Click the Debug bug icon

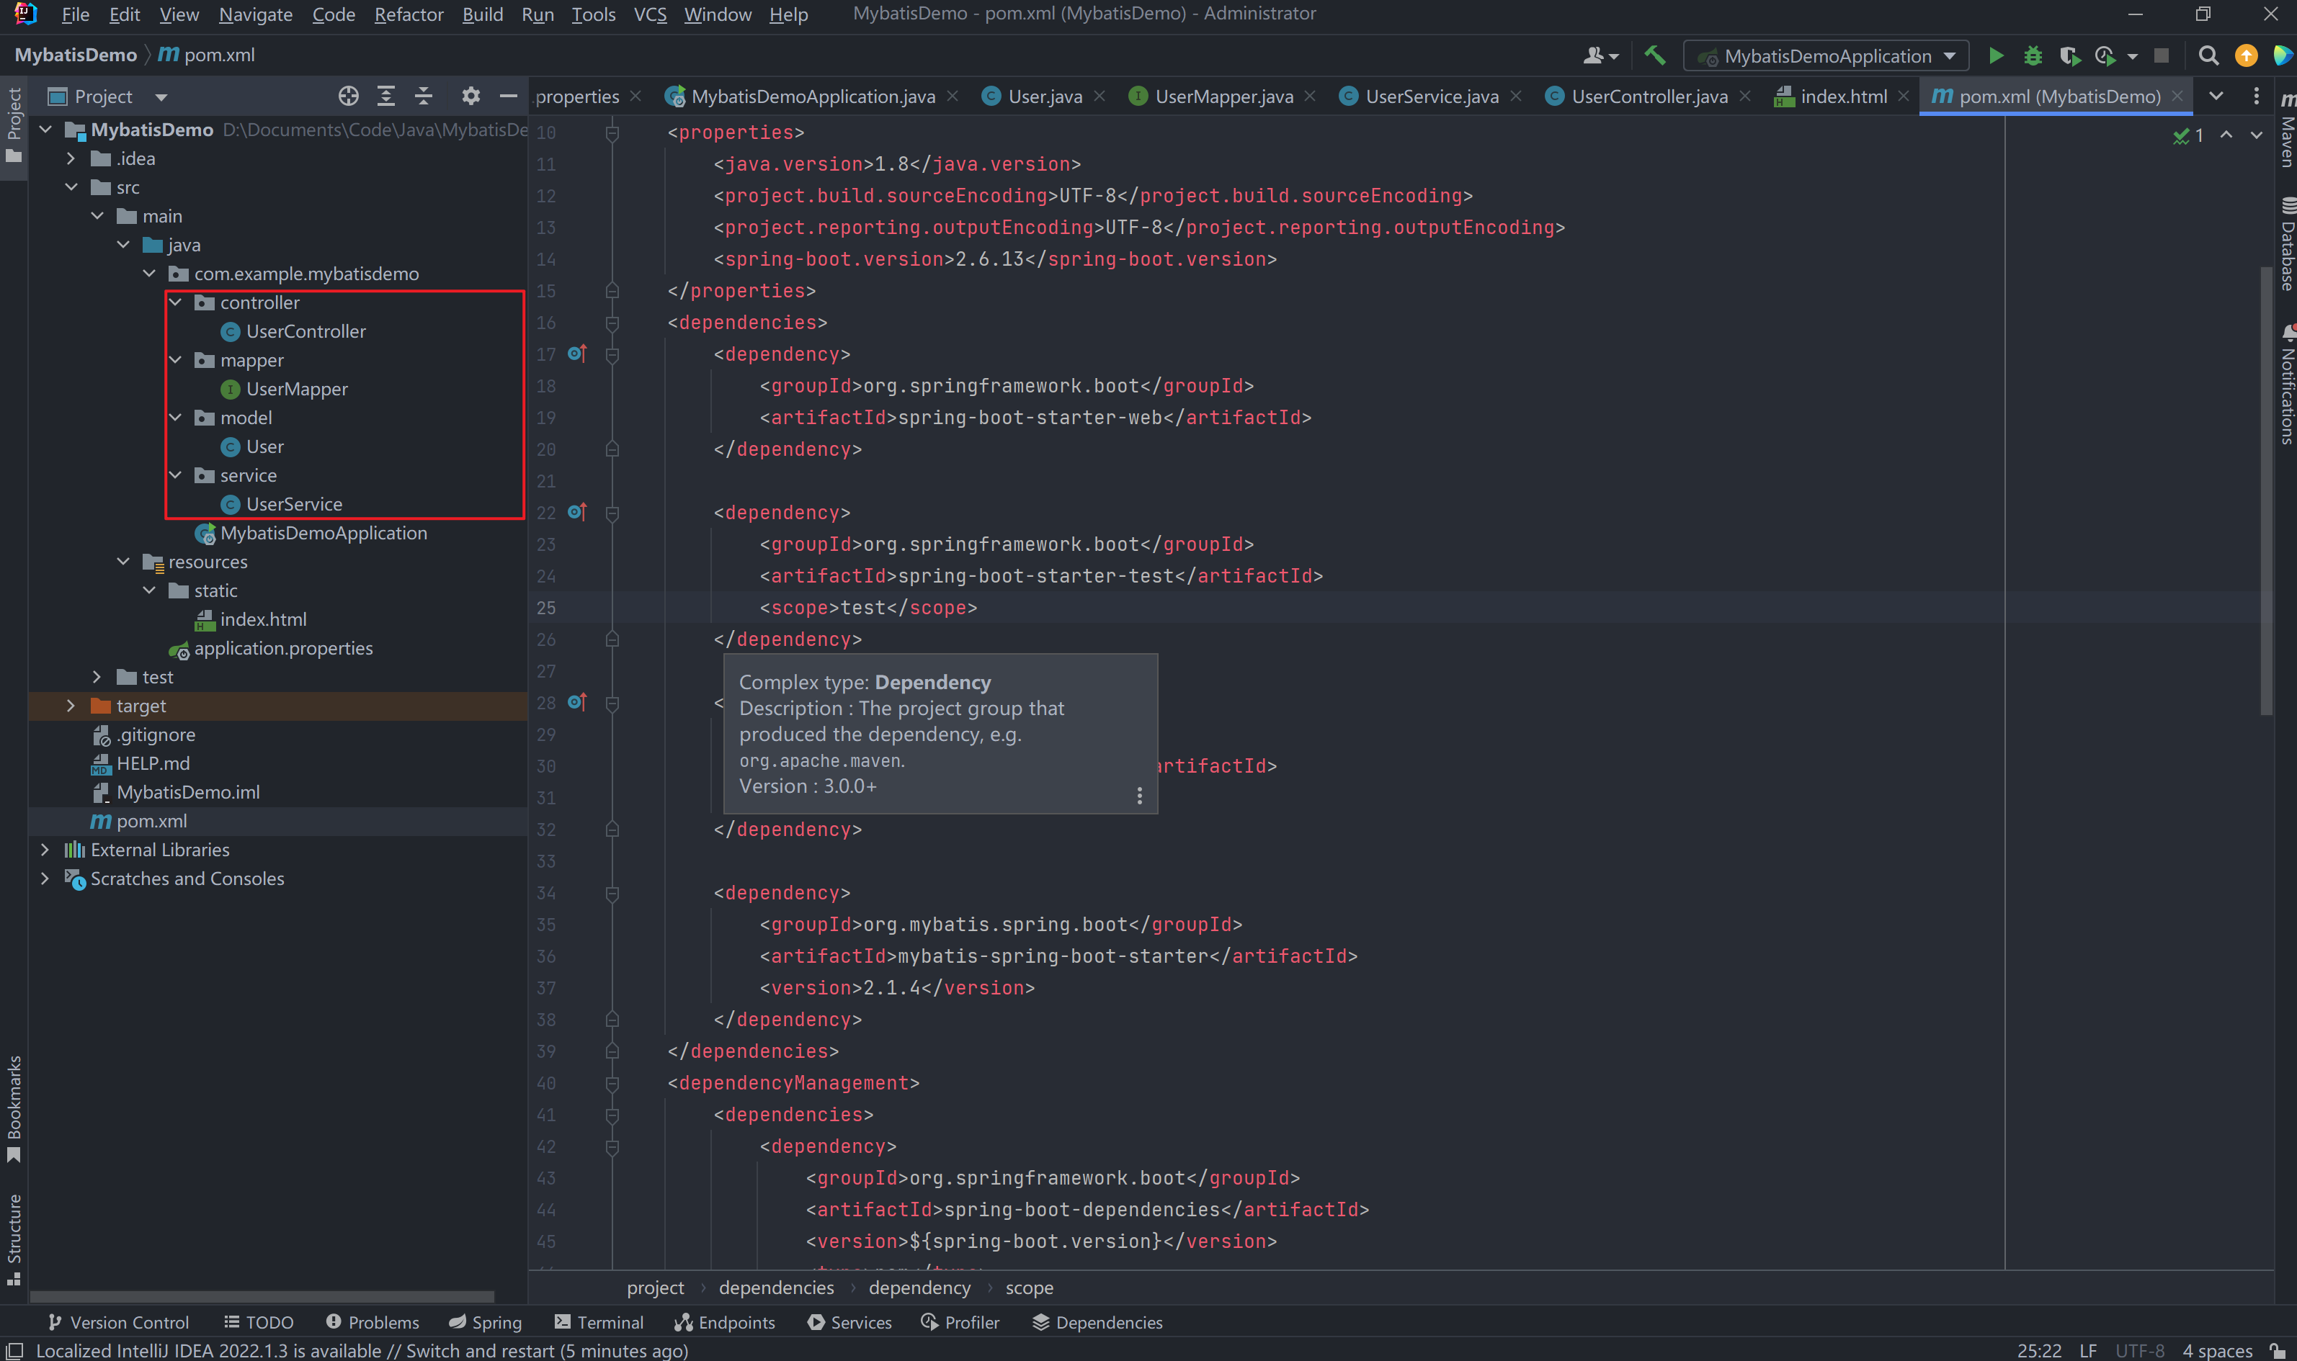pyautogui.click(x=2033, y=56)
